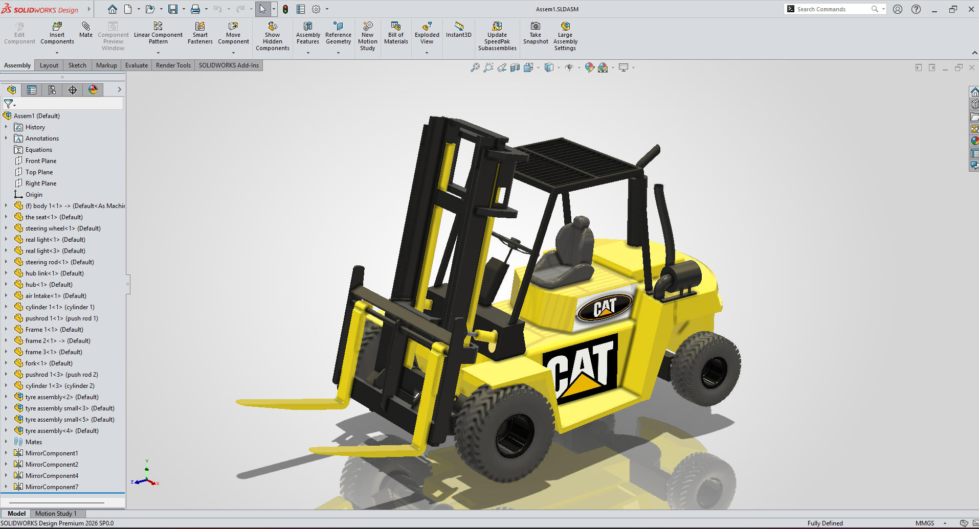Click Show Hidden Components
Screen dimensions: 979x529
(x=273, y=36)
